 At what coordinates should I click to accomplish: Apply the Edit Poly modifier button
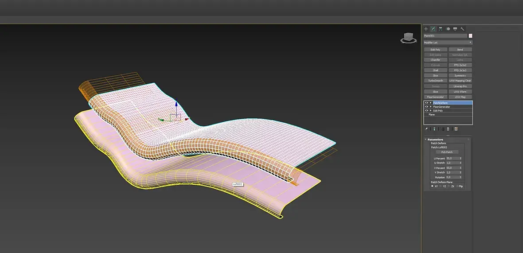[436, 50]
